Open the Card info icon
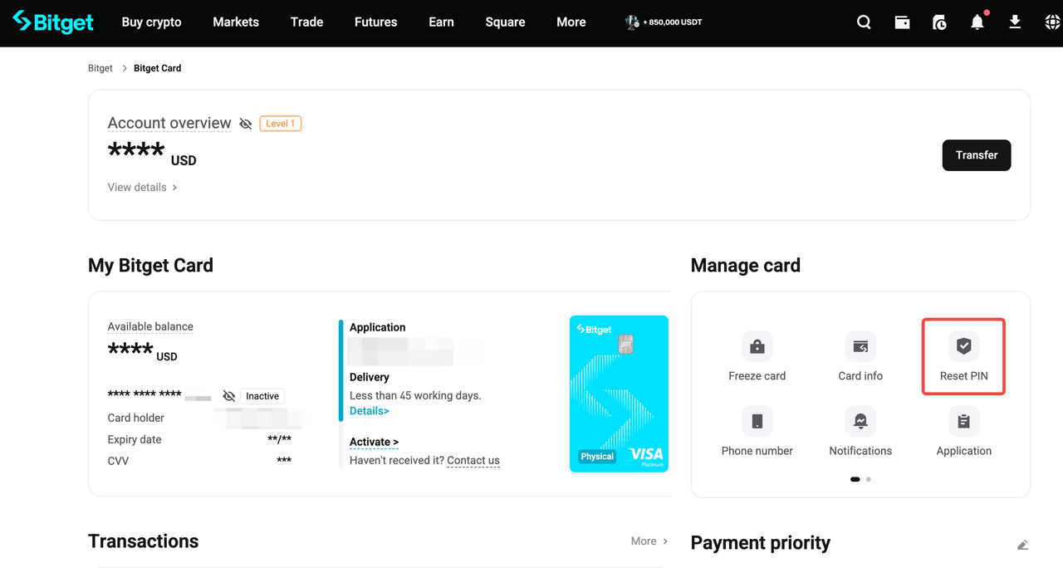Image resolution: width=1063 pixels, height=568 pixels. click(860, 346)
